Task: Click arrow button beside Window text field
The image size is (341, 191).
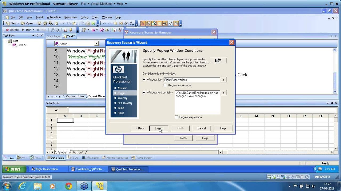Action: pos(224,93)
